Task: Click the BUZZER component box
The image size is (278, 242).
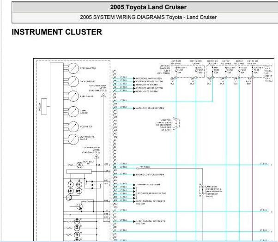Action: pyautogui.click(x=44, y=107)
